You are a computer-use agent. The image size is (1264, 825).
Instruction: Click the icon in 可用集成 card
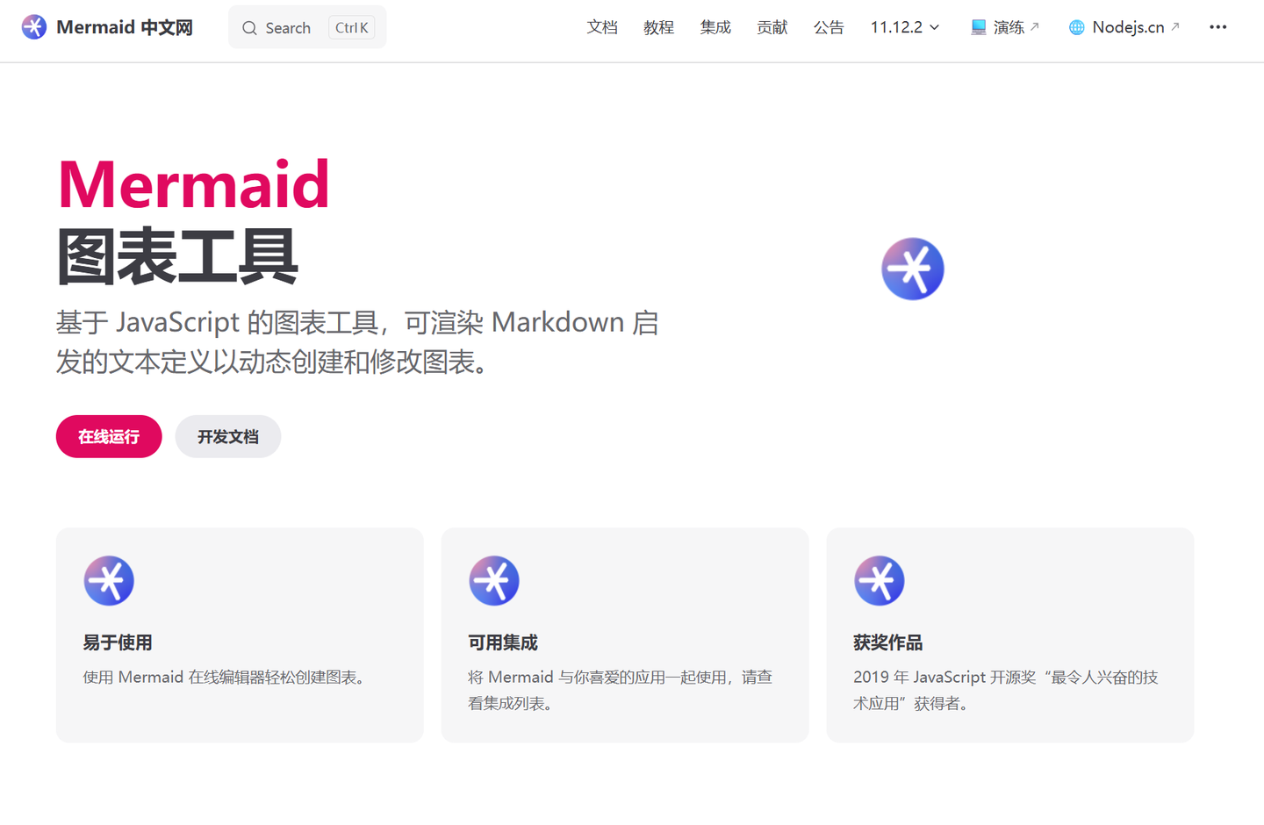coord(494,580)
